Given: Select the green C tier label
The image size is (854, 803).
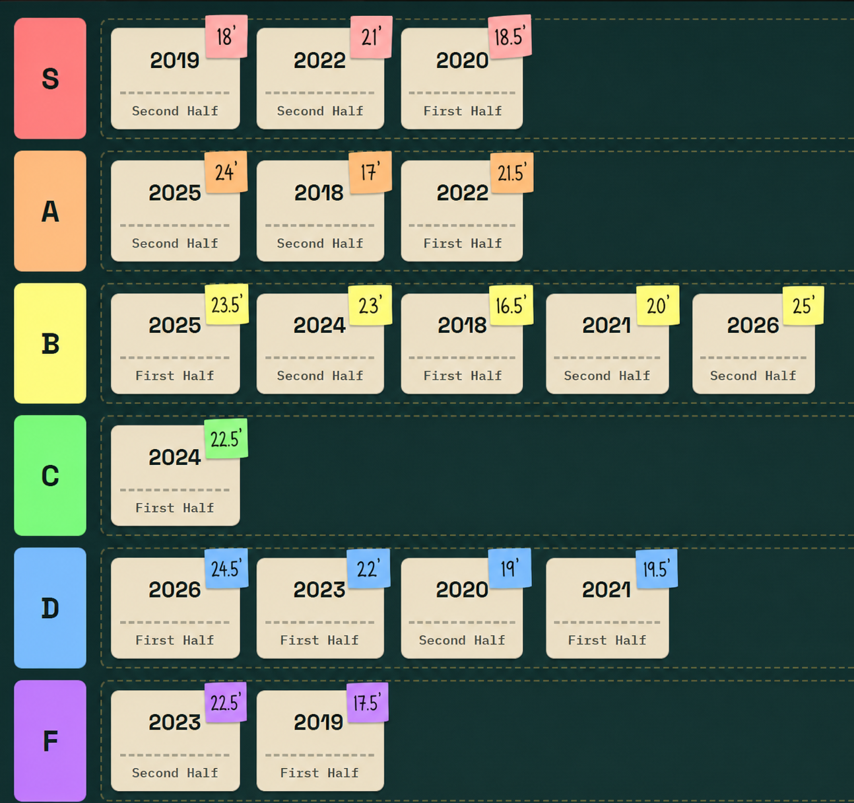Looking at the screenshot, I should [50, 475].
